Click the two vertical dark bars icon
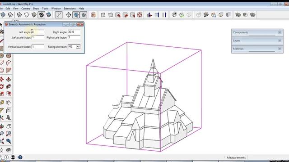Image resolution: width=289 pixels, height=162 pixels. click(x=164, y=15)
